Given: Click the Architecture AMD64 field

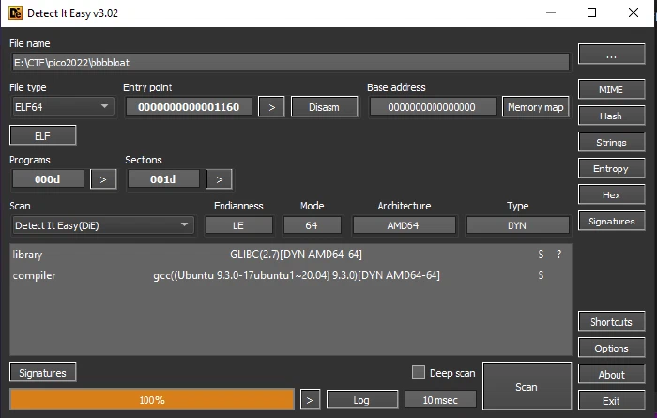Looking at the screenshot, I should 404,225.
